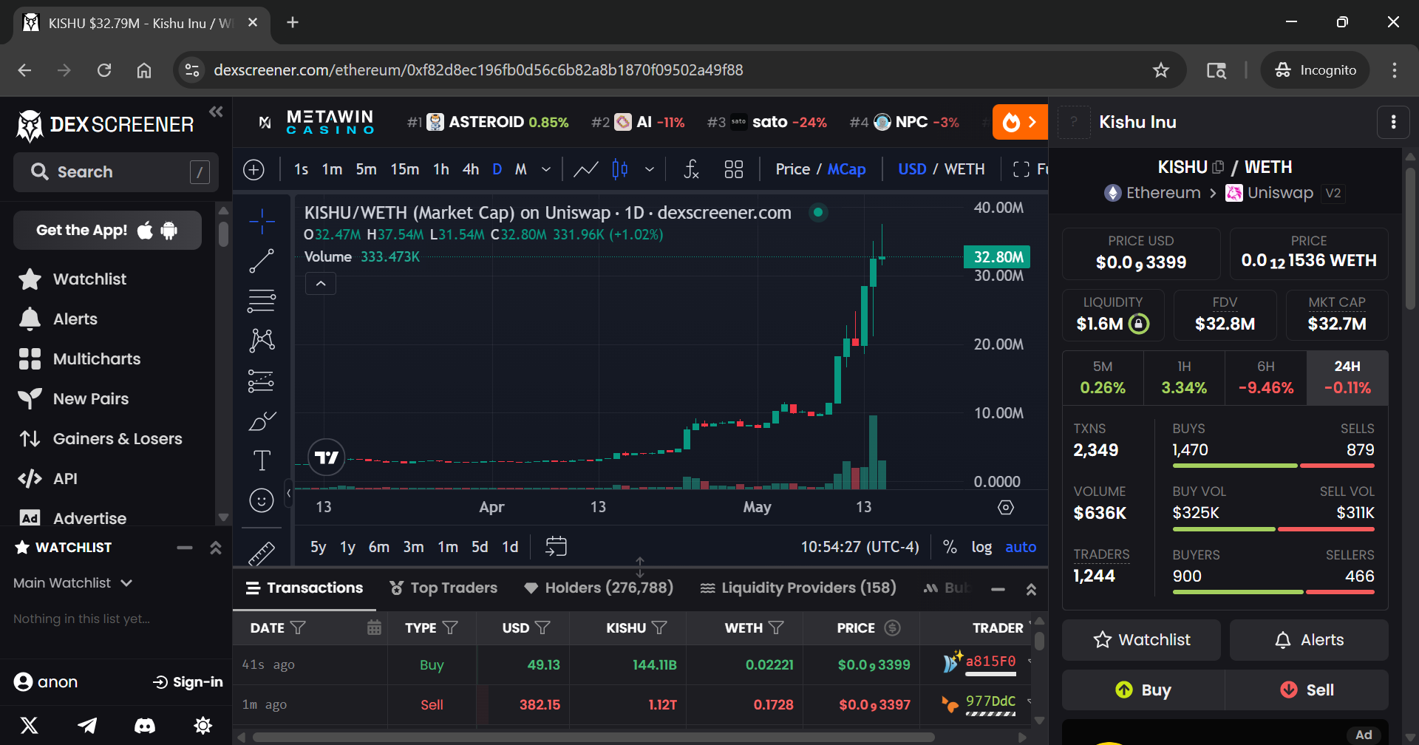Open the TYPE column filter
The height and width of the screenshot is (745, 1419).
coord(450,627)
